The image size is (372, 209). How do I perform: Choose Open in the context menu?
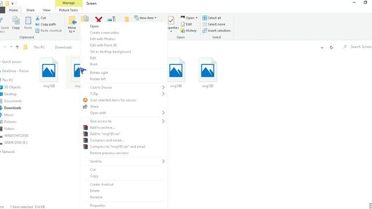tap(94, 26)
